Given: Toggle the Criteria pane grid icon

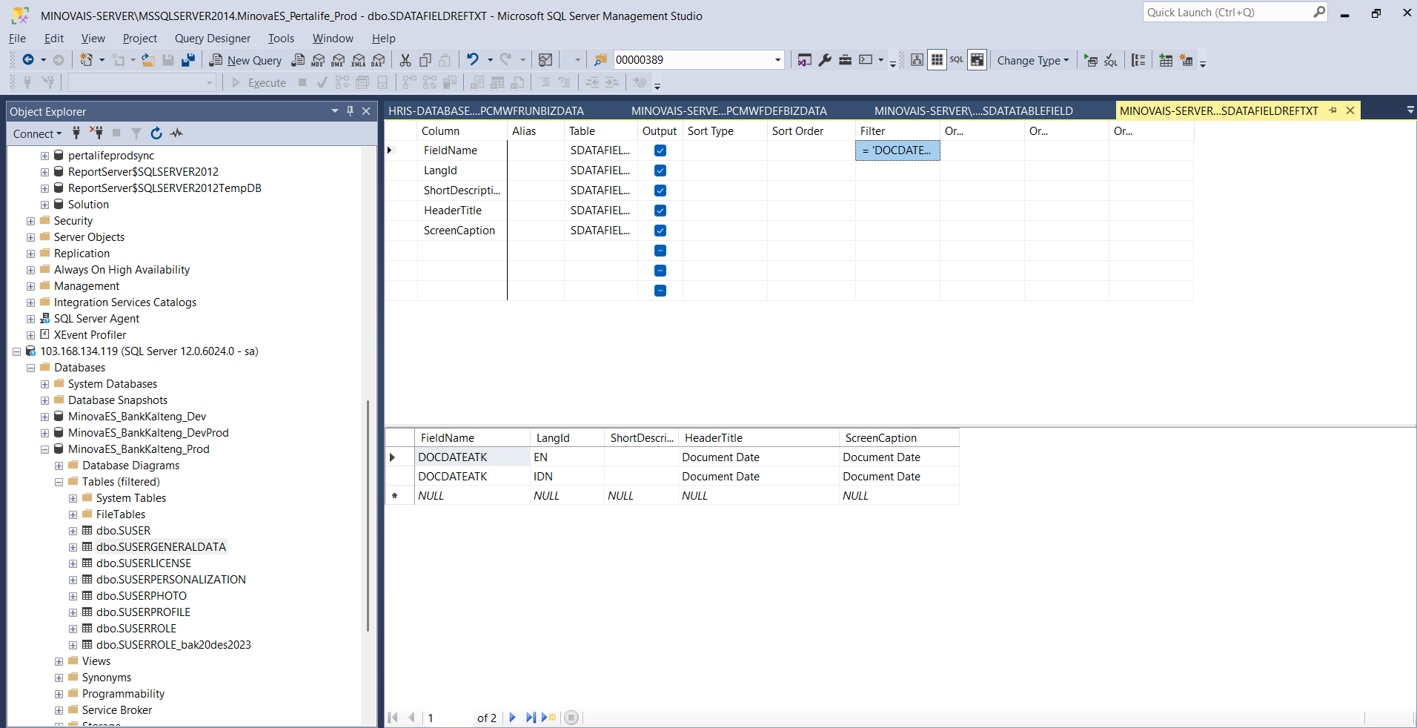Looking at the screenshot, I should (937, 60).
